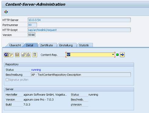Click the pencil edit icon
The height and width of the screenshot is (113, 149).
(11, 55)
